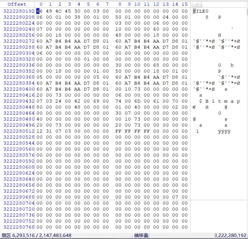Screen dimensions: 248x239
Task: Click byte 4C in row 3222280192
Action: point(58,11)
